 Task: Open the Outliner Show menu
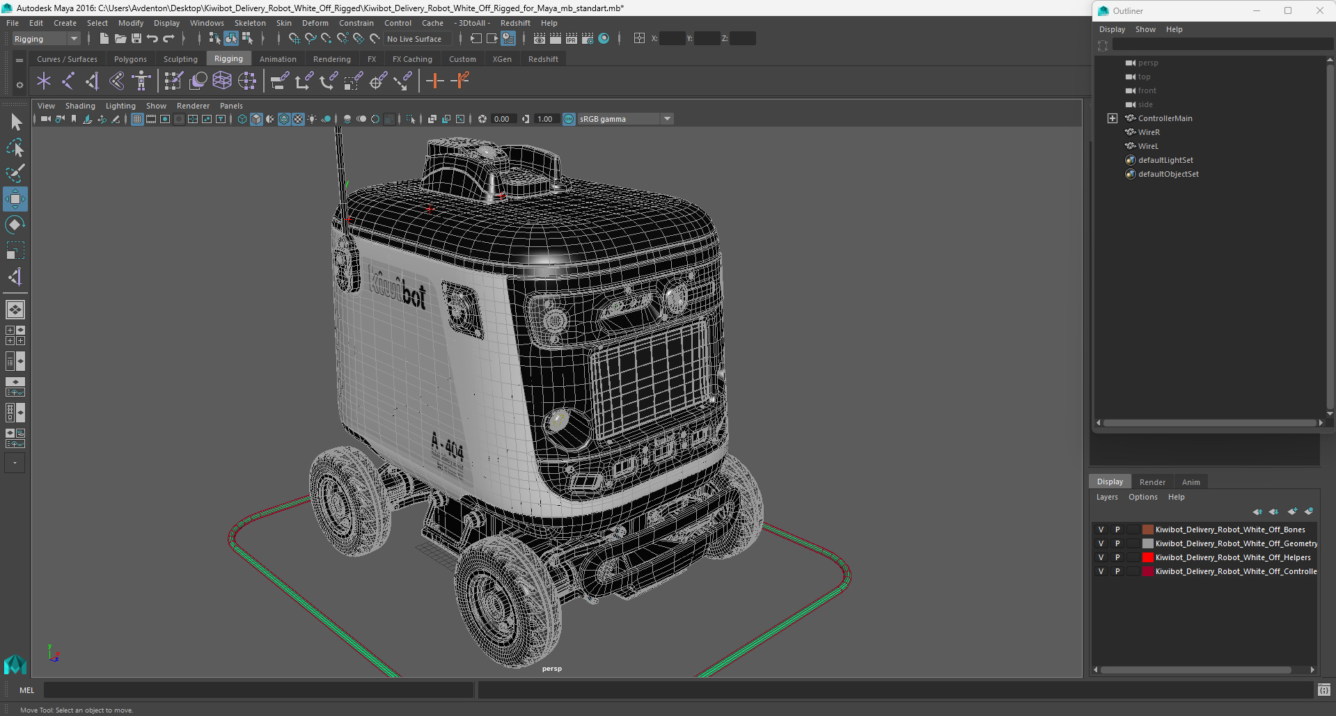coord(1145,29)
